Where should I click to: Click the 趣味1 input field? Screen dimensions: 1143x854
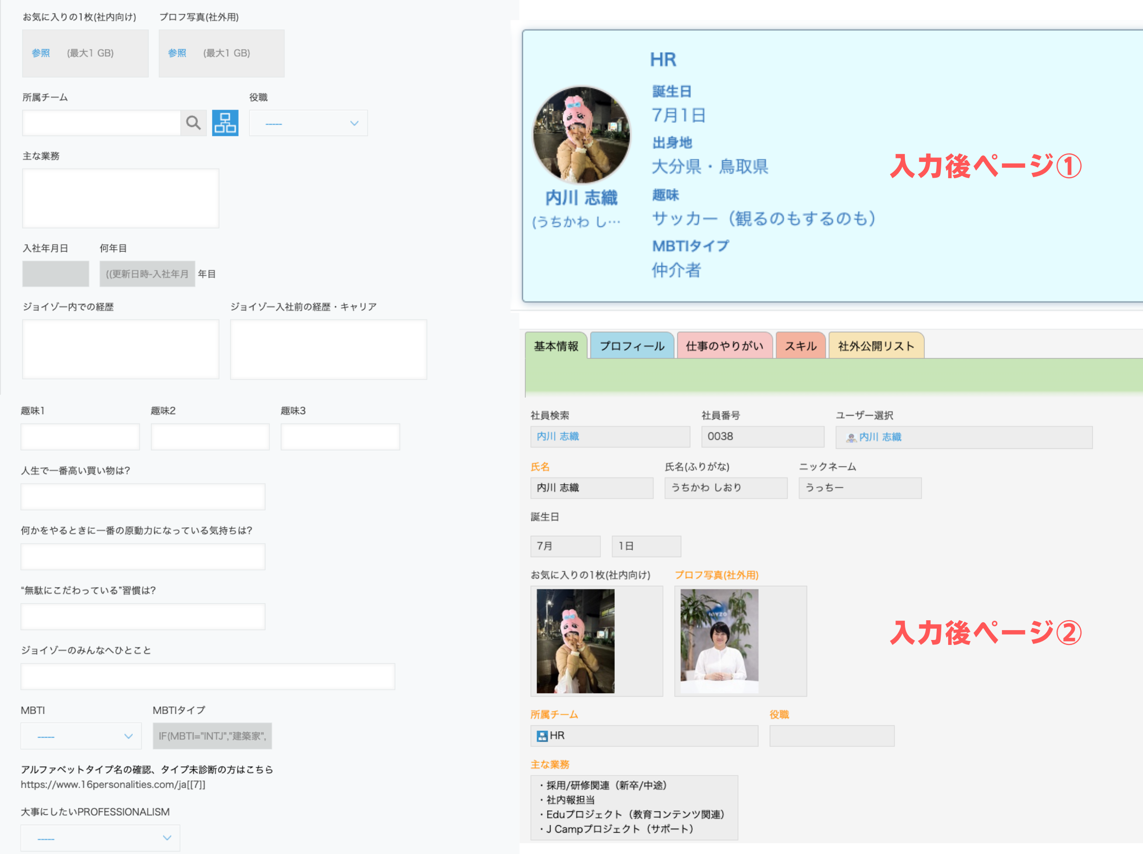pyautogui.click(x=80, y=437)
